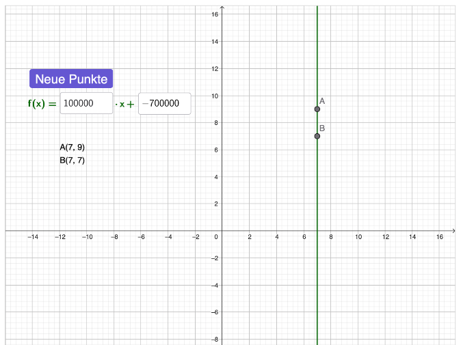Click the x-axis tick label 10
Screen dimensions: 461x345
point(358,237)
